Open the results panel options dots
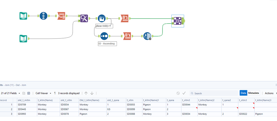This screenshot has width=277, height=121. pyautogui.click(x=276, y=85)
